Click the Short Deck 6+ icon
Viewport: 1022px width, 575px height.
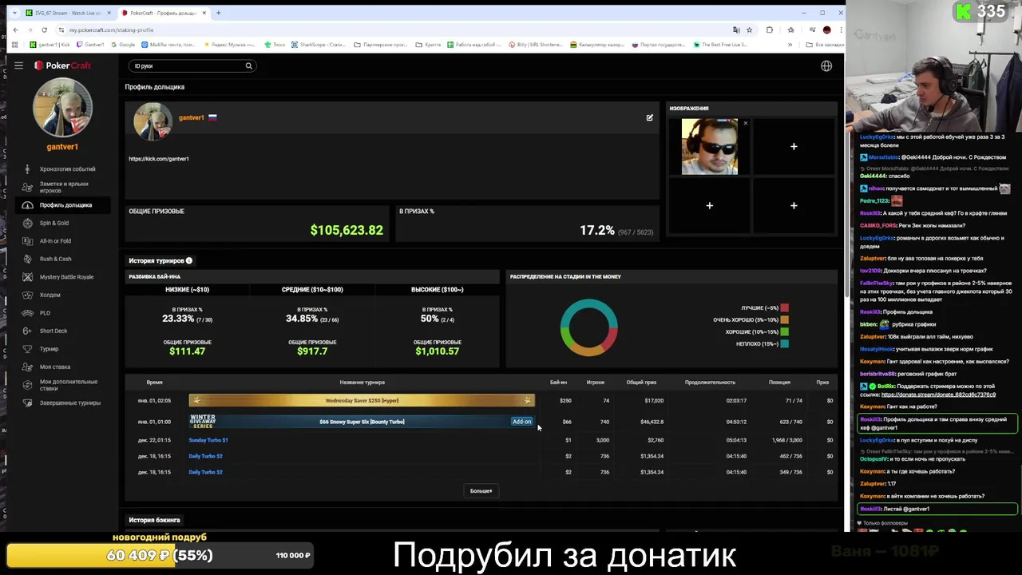[27, 331]
